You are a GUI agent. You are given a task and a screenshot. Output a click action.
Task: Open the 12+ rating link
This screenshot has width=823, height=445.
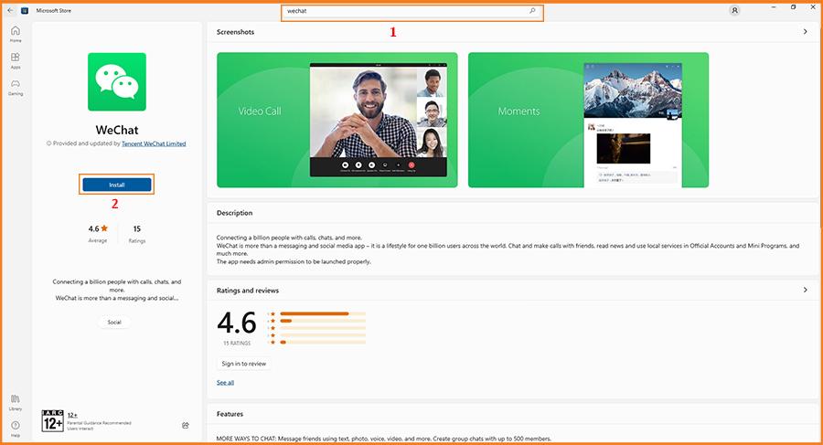(72, 415)
